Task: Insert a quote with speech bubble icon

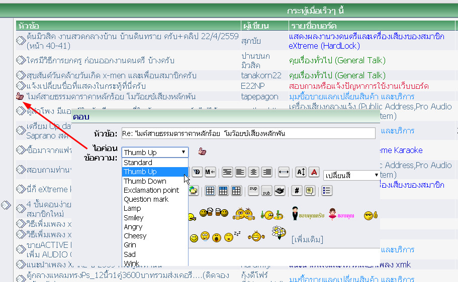Action: pos(310,191)
